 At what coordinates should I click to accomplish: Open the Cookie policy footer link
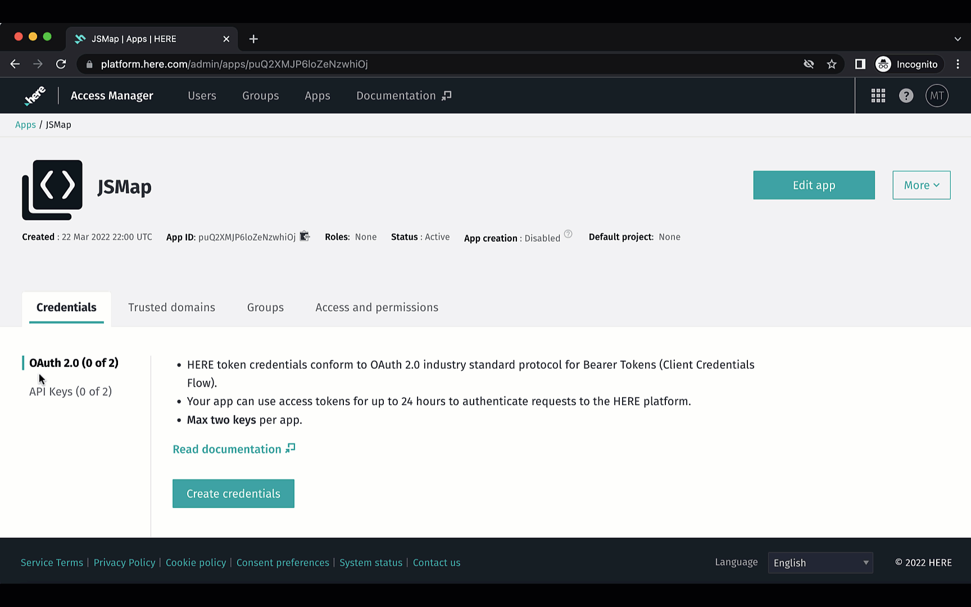point(196,563)
